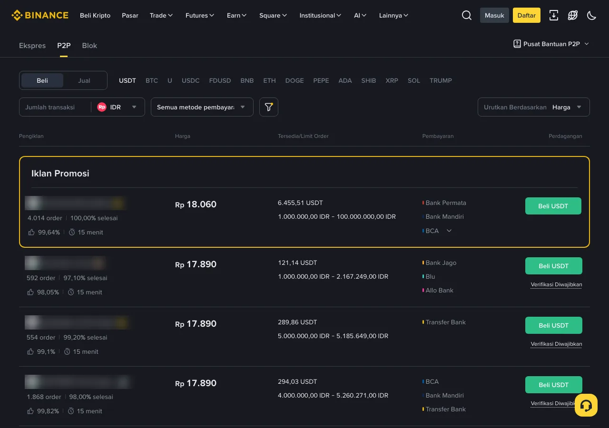Select the SOL coin tab
The image size is (609, 428).
[414, 80]
